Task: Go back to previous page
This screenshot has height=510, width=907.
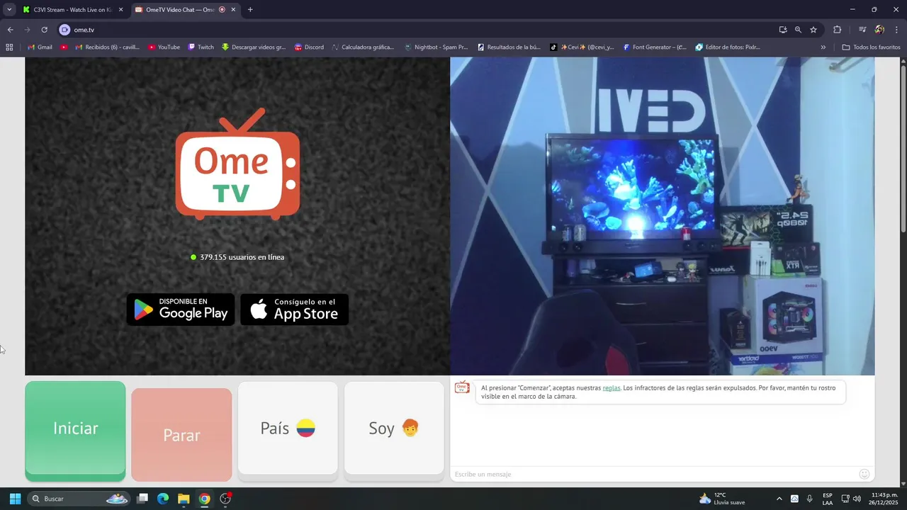Action: coord(10,30)
